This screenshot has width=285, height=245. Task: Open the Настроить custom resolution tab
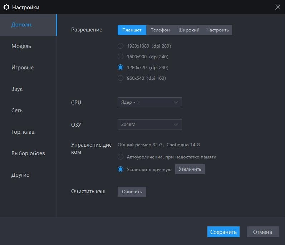tap(217, 30)
